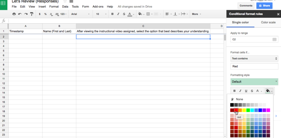The height and width of the screenshot is (138, 281).
Task: Format as currency with dollar icon
Action: click(x=40, y=14)
